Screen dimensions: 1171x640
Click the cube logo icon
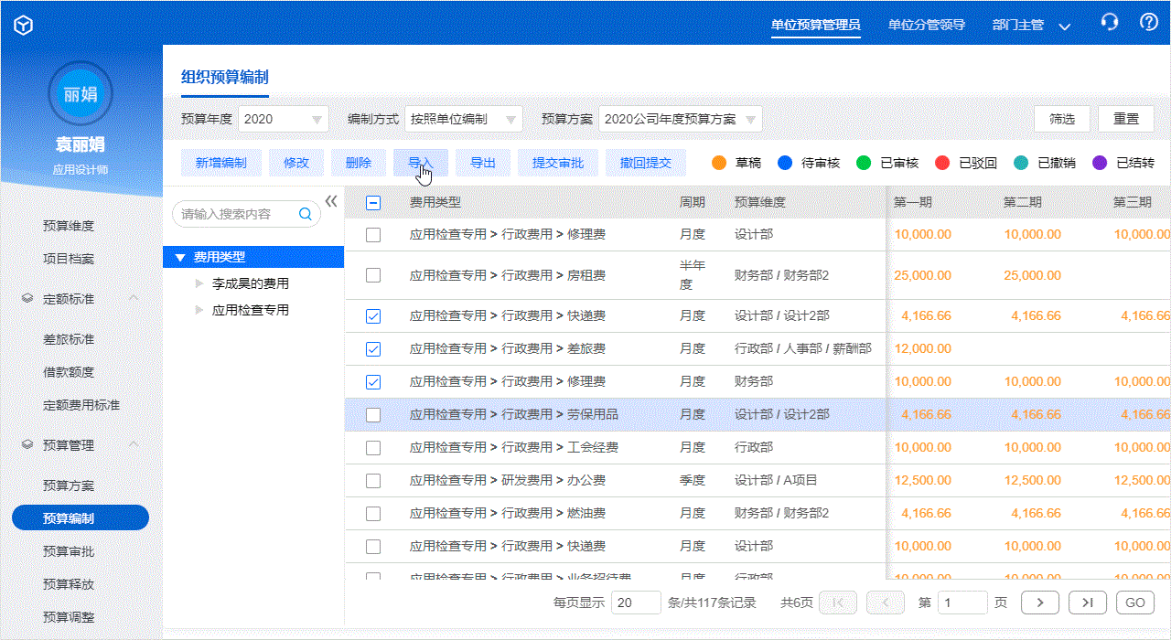pos(23,26)
